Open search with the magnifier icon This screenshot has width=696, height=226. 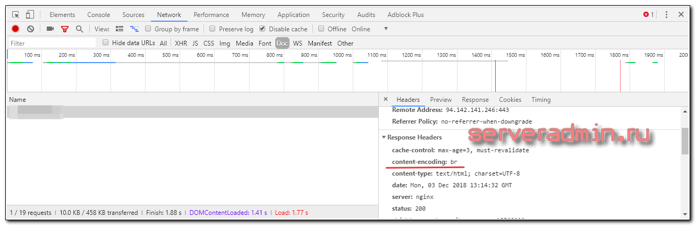[x=80, y=29]
